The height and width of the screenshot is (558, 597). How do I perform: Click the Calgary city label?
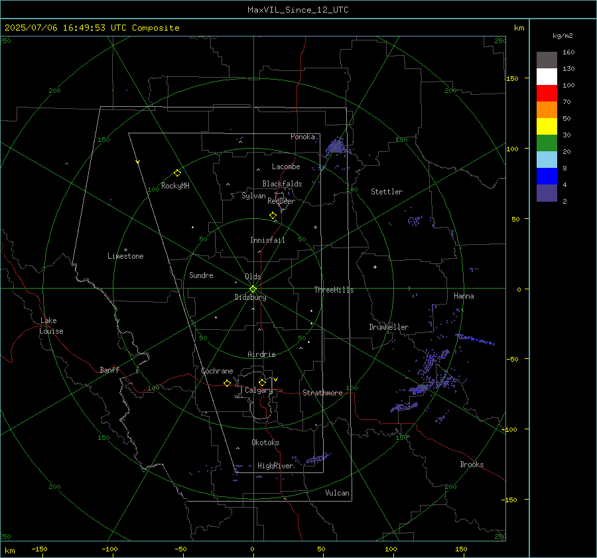(x=259, y=390)
